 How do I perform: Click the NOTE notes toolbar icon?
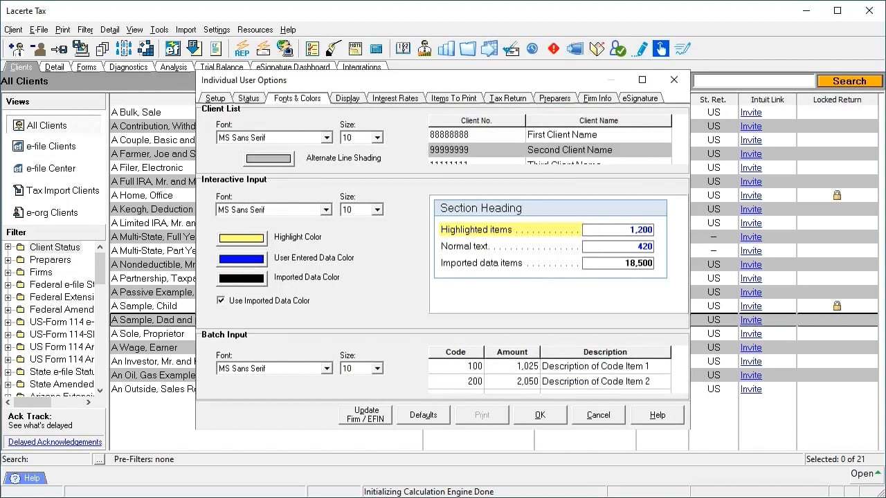point(355,48)
